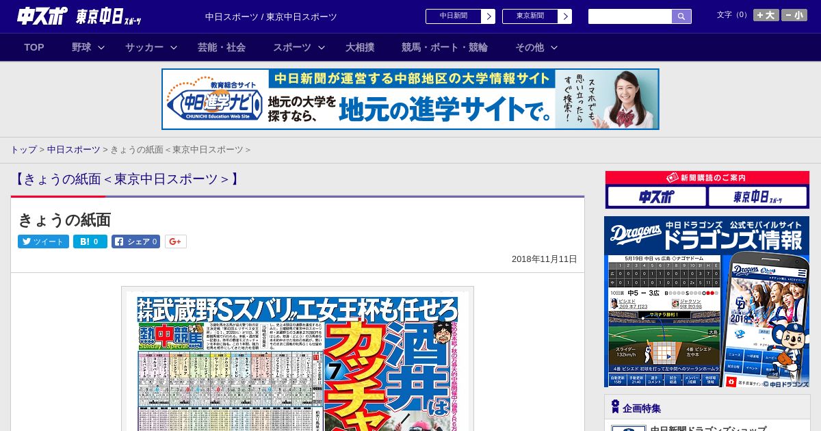
Task: Decrease text size with −小 button
Action: [794, 15]
